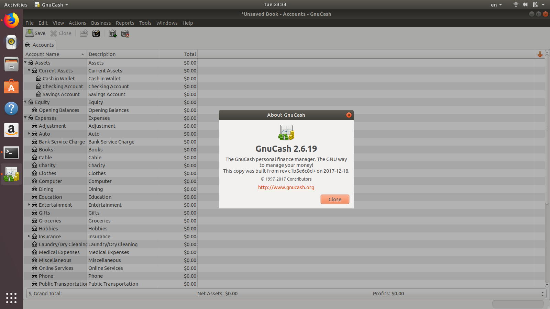
Task: Click the bank icon of Checking Account row
Action: (x=38, y=86)
